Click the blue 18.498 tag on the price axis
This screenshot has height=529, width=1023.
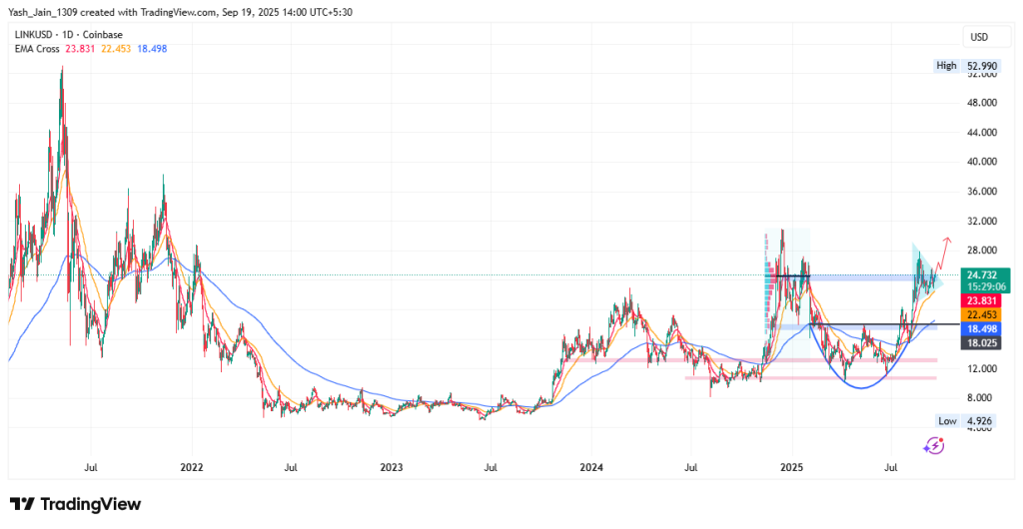[x=981, y=330]
